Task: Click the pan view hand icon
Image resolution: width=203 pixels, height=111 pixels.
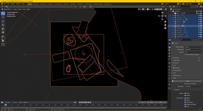Action: pyautogui.click(x=165, y=25)
